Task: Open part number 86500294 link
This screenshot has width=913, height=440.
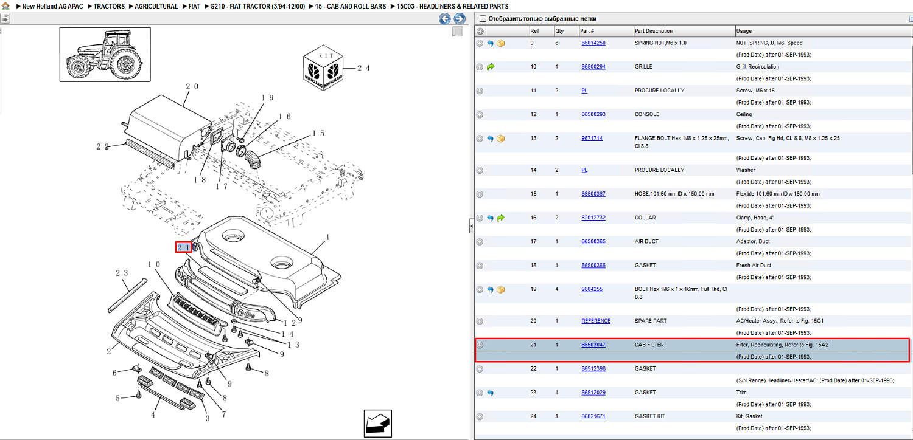Action: click(593, 67)
